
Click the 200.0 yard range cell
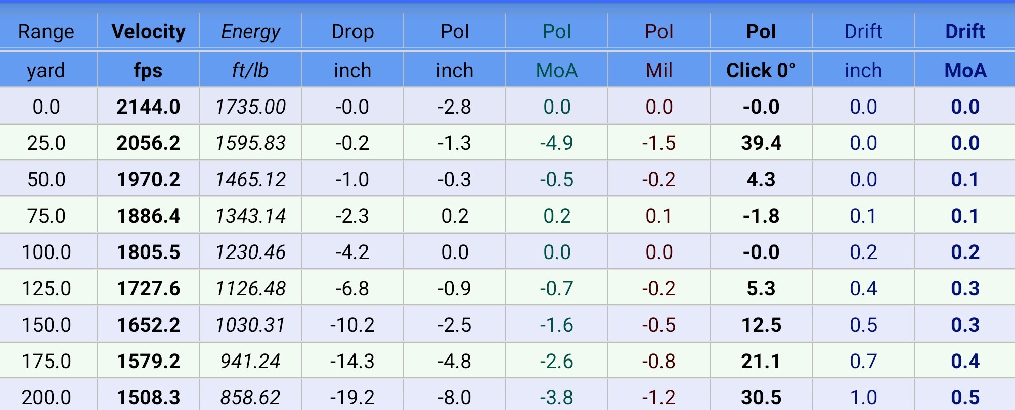click(46, 397)
